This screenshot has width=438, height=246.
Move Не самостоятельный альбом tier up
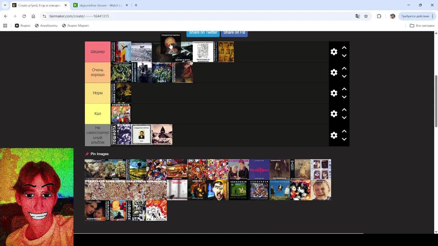point(344,132)
